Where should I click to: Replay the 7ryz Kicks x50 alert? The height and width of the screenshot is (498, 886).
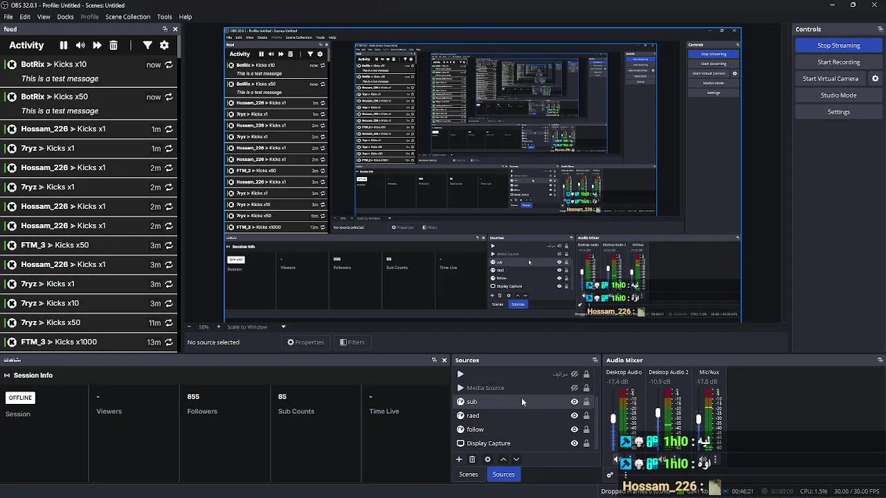(169, 322)
